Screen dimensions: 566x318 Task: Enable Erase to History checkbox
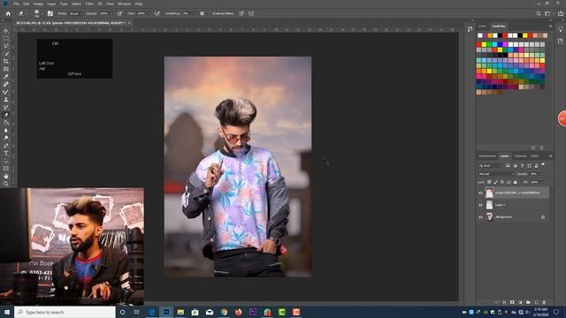[210, 13]
